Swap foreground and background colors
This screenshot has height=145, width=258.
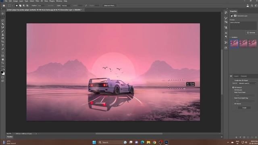pos(4,70)
